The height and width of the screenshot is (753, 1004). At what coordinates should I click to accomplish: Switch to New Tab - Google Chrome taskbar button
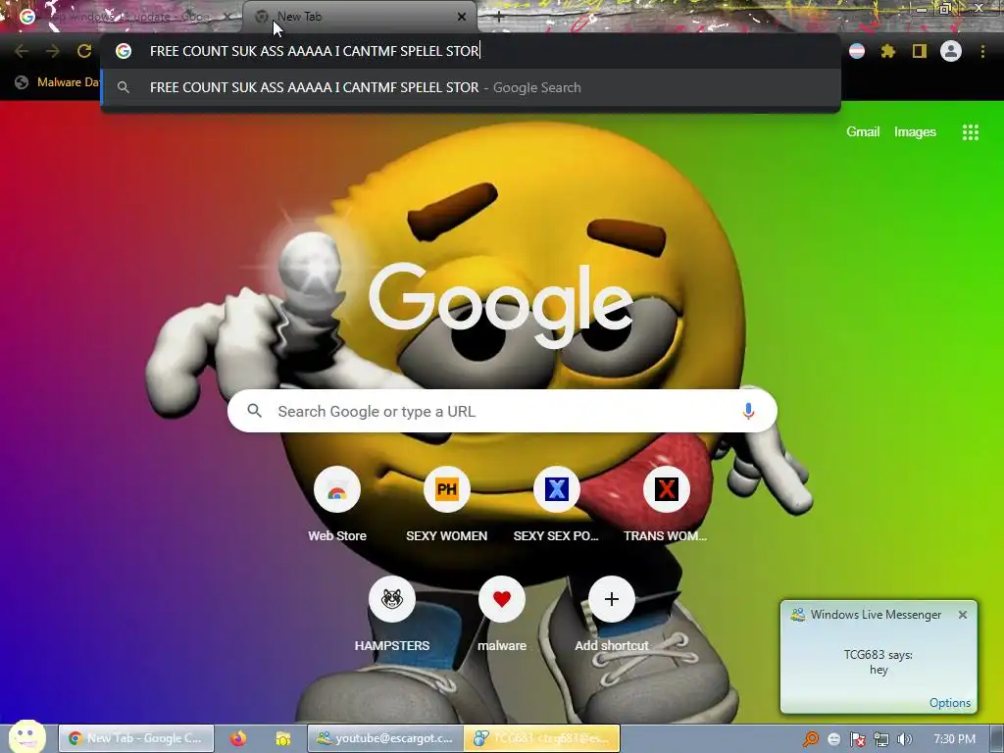tap(136, 738)
